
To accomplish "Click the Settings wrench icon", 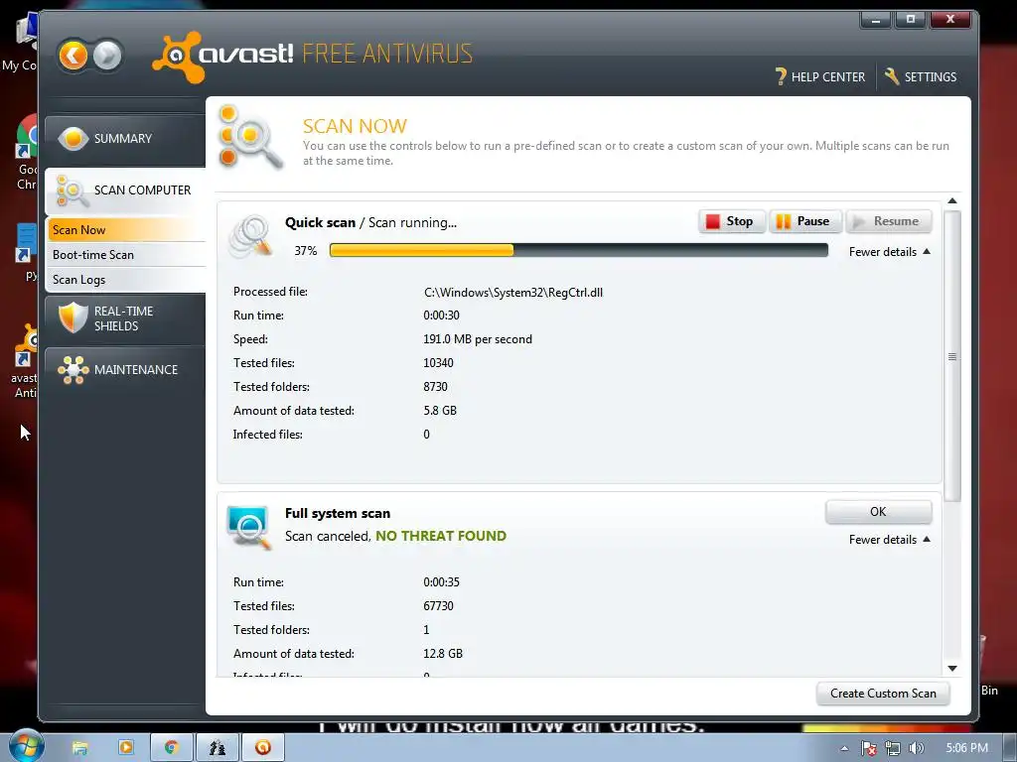I will [892, 76].
